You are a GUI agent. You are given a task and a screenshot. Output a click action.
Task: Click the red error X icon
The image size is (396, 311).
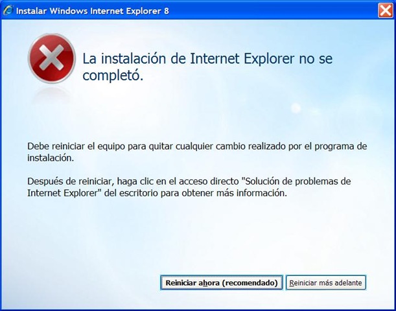tap(52, 58)
